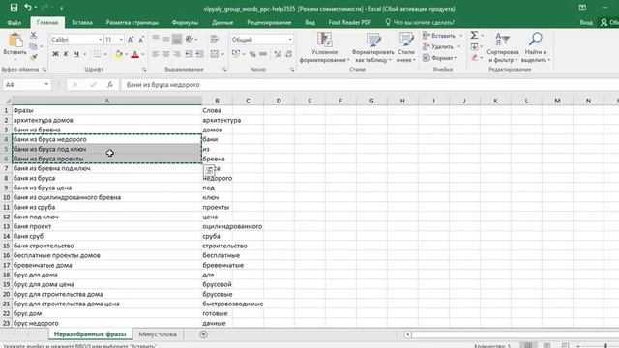This screenshot has width=619, height=348.
Task: Click the large Вставить paste icon
Action: coord(15,41)
